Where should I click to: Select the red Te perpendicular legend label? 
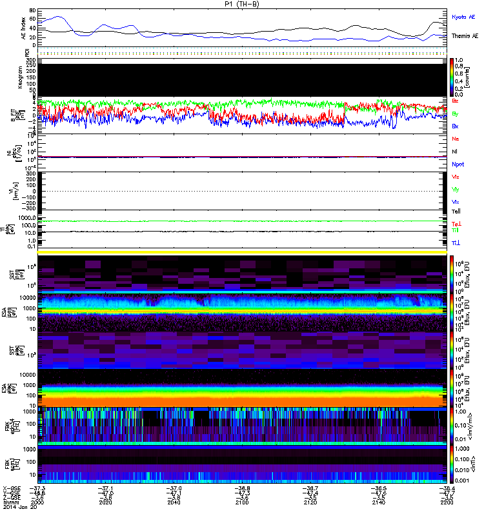coord(456,224)
